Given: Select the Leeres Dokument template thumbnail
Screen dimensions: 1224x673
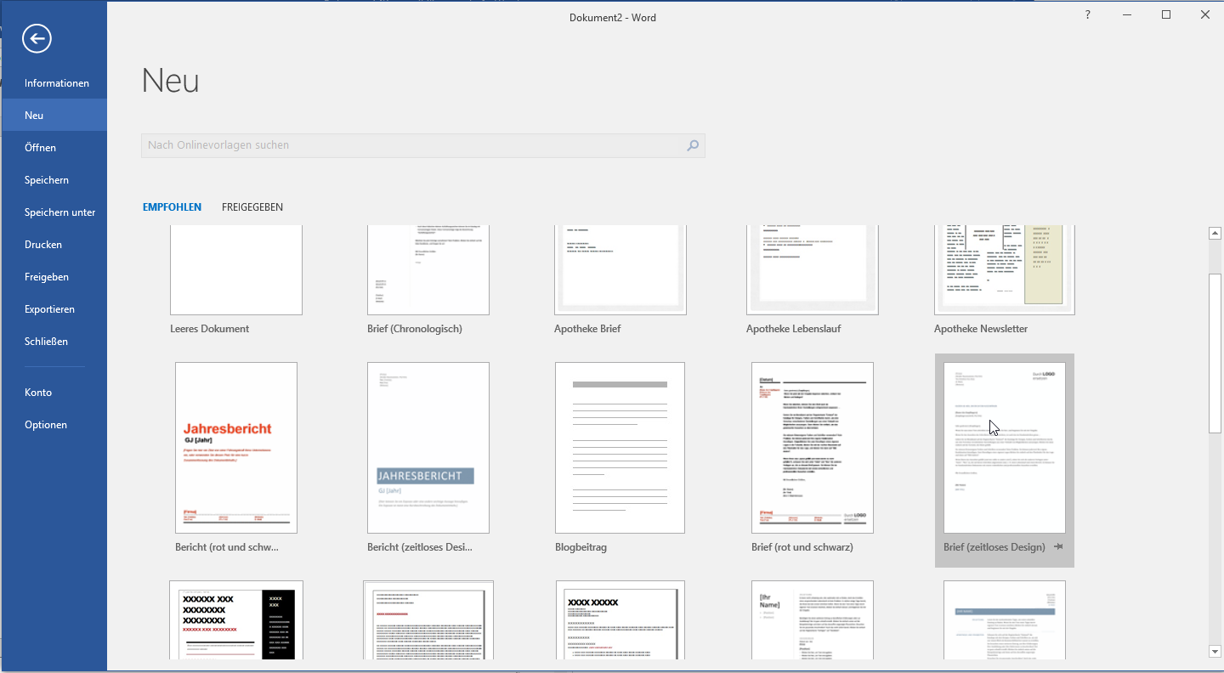Looking at the screenshot, I should (236, 270).
